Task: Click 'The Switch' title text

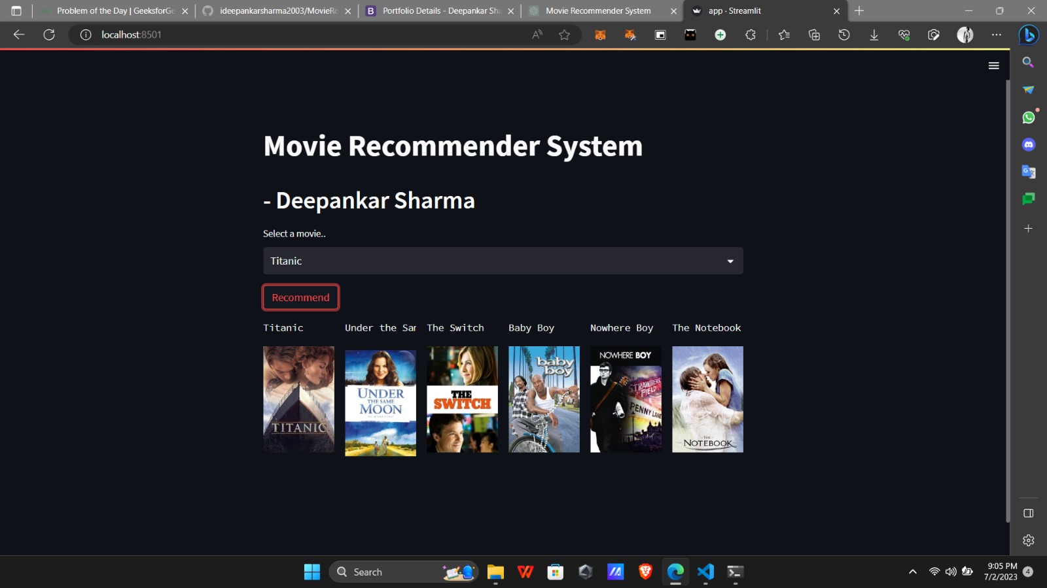Action: [455, 328]
